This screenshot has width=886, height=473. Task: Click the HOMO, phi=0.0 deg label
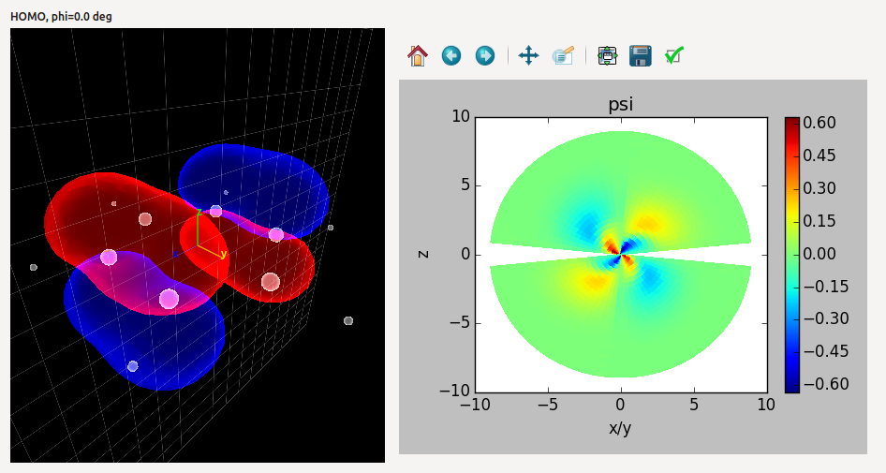(61, 16)
